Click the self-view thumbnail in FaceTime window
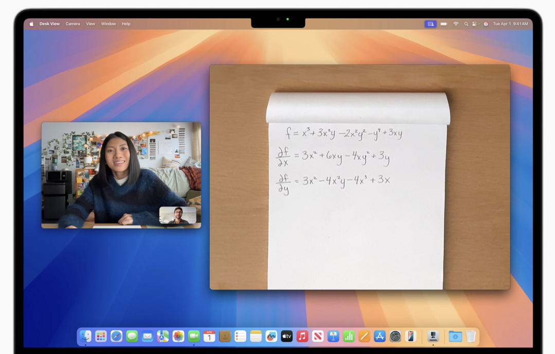This screenshot has height=354, width=555. pyautogui.click(x=177, y=215)
